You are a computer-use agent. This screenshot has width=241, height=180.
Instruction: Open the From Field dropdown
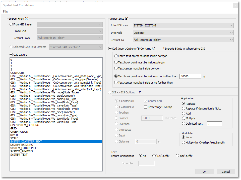pyautogui.click(x=70, y=31)
